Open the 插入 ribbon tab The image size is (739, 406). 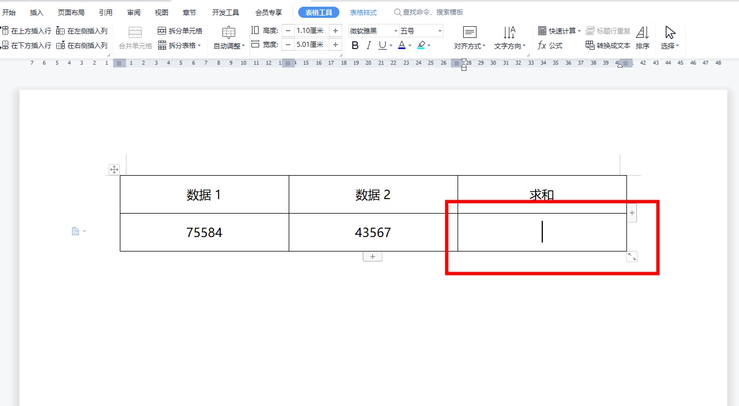click(x=37, y=12)
